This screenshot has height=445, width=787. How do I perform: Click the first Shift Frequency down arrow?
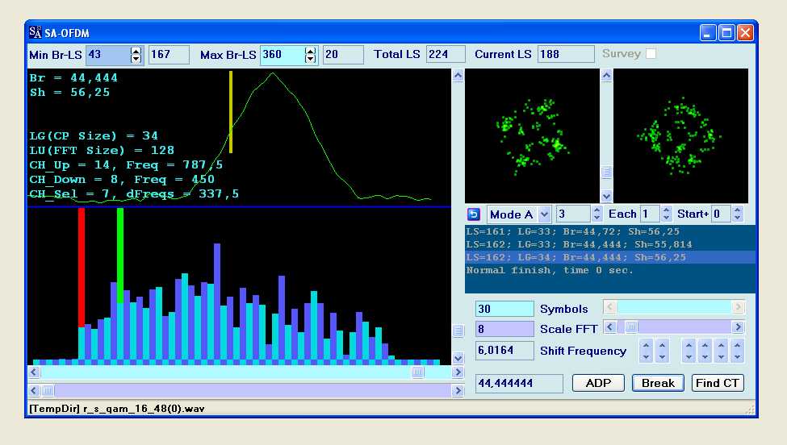(x=647, y=357)
